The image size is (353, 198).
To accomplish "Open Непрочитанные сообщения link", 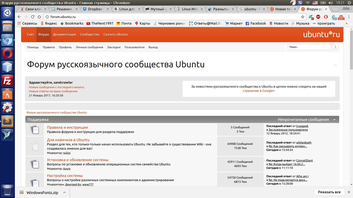I will coord(303,120).
